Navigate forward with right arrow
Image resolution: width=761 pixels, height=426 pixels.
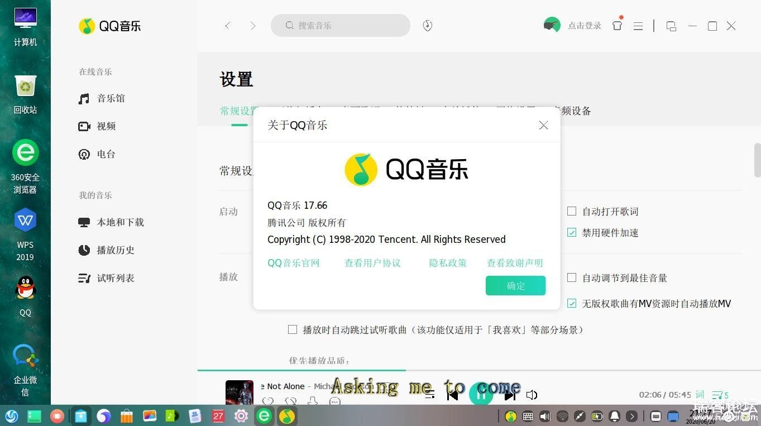click(253, 26)
